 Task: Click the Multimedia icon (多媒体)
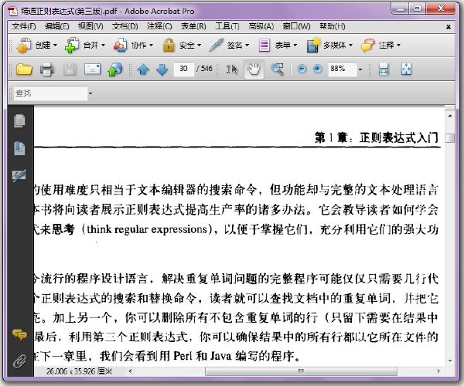pos(313,46)
